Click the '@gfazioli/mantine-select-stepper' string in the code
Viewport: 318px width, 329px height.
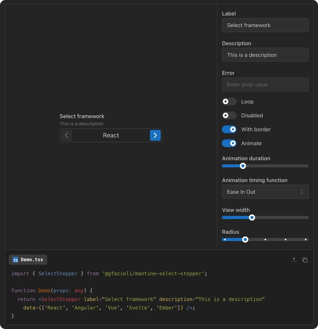153,274
